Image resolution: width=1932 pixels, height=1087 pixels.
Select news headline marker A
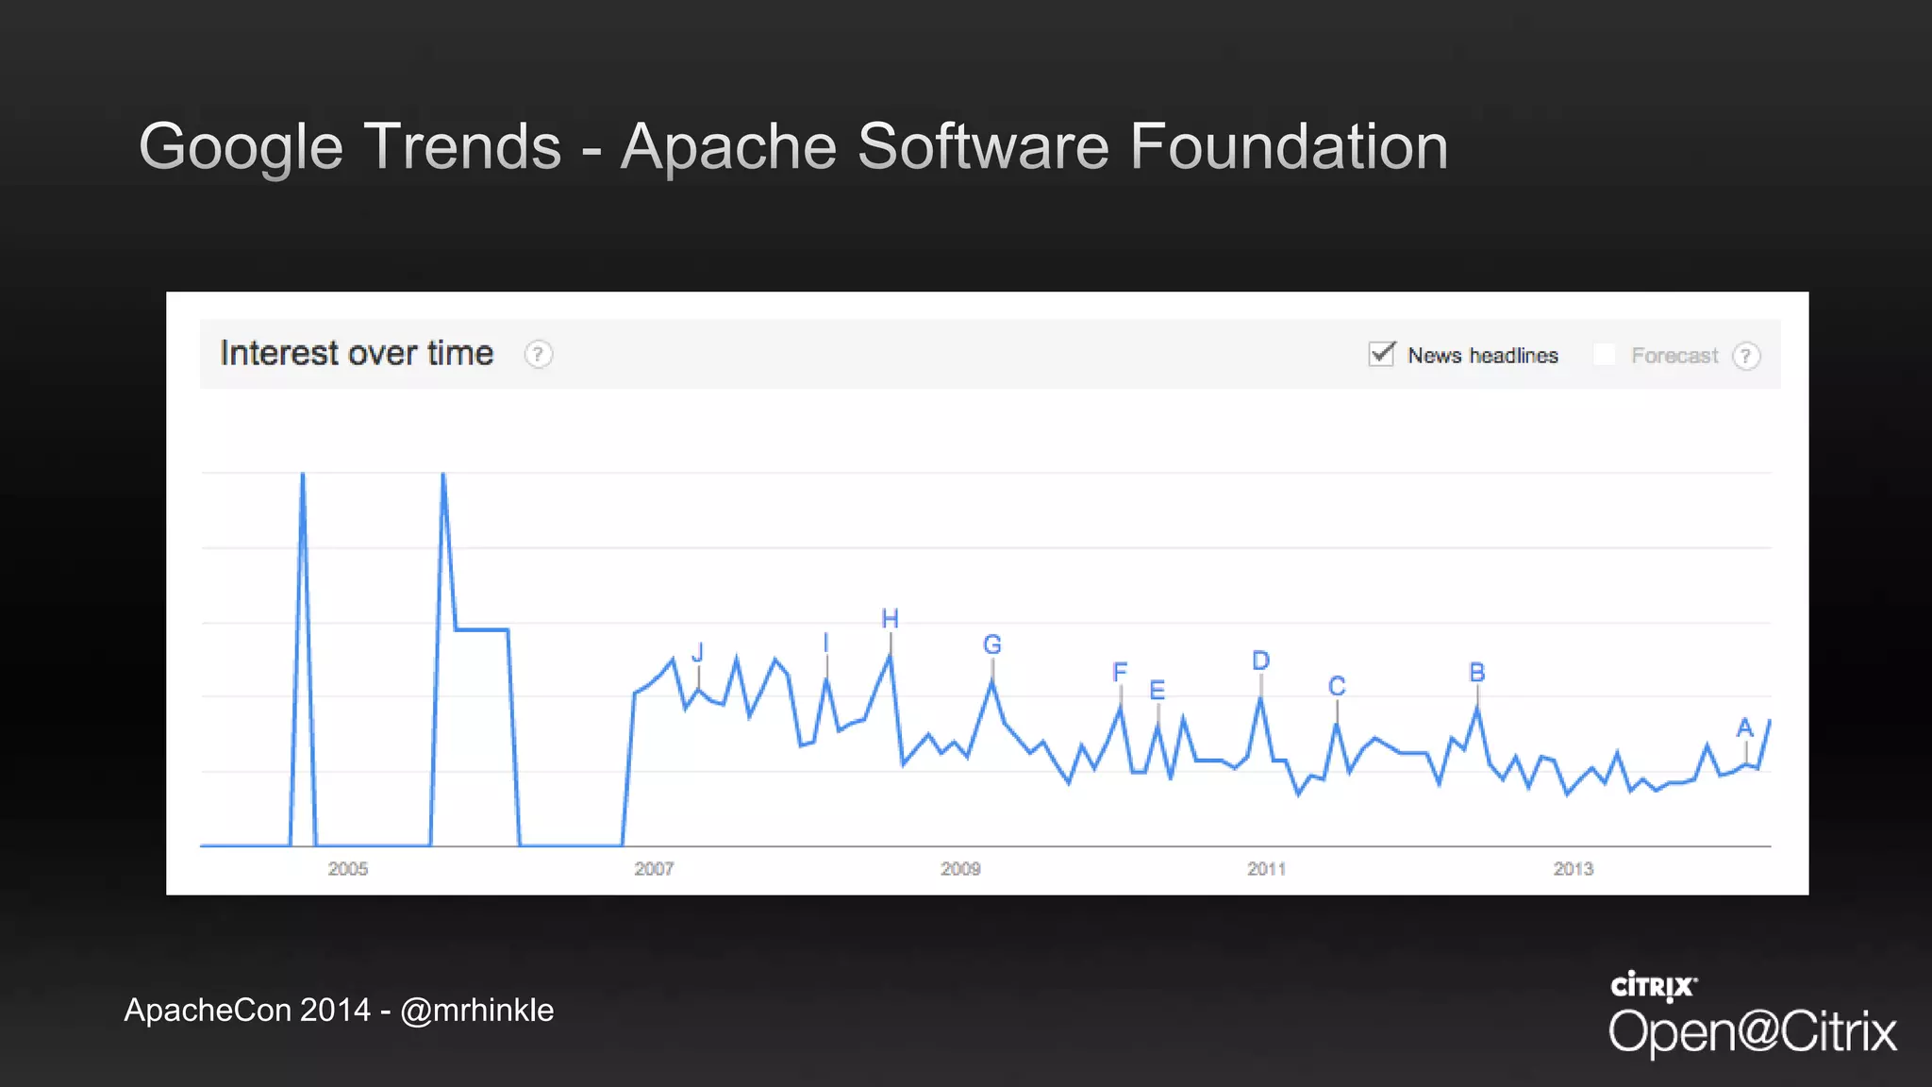point(1745,727)
